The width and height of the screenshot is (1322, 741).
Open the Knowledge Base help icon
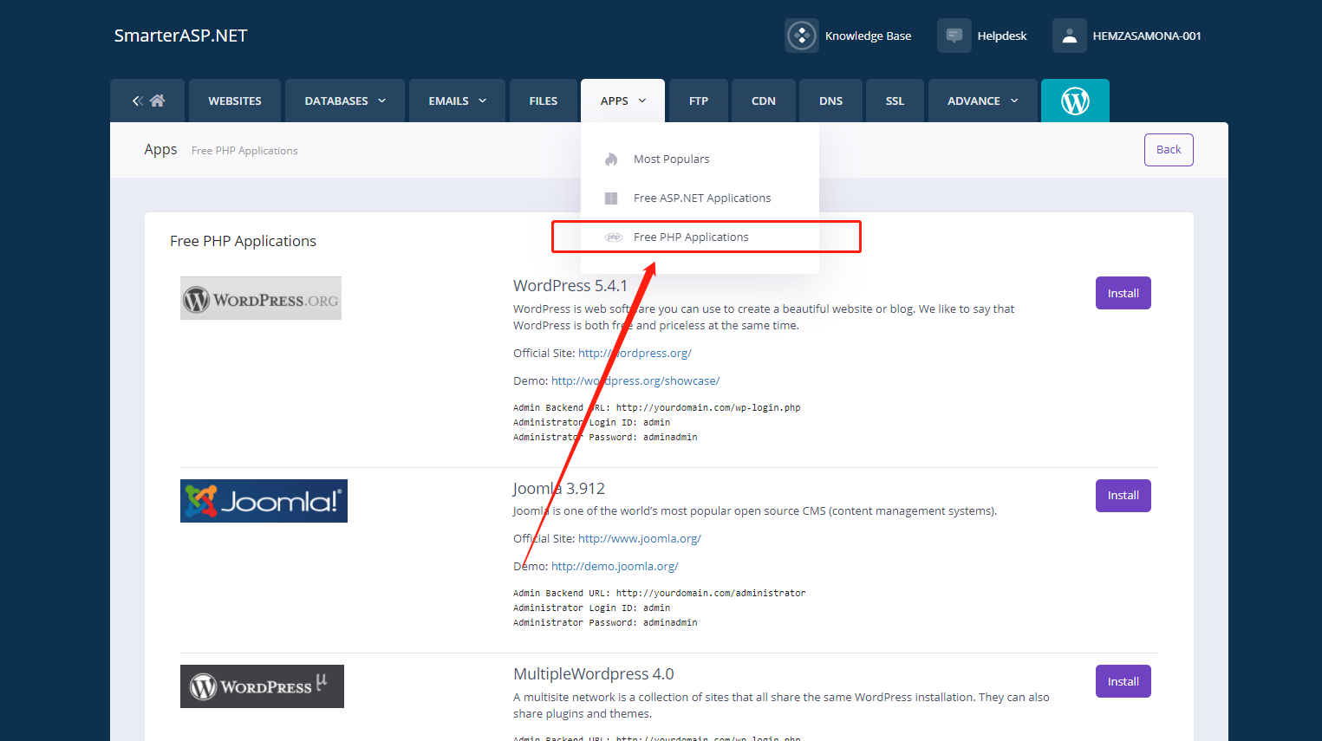point(801,36)
